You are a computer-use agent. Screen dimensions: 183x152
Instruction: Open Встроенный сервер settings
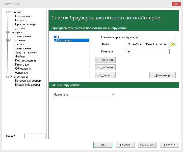[28, 81]
